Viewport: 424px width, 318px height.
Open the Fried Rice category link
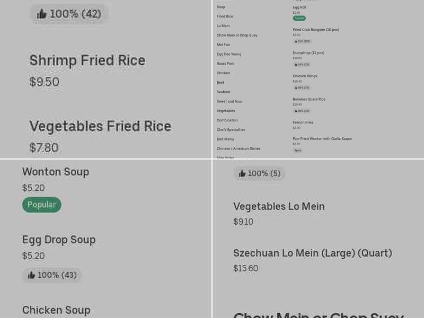click(225, 16)
